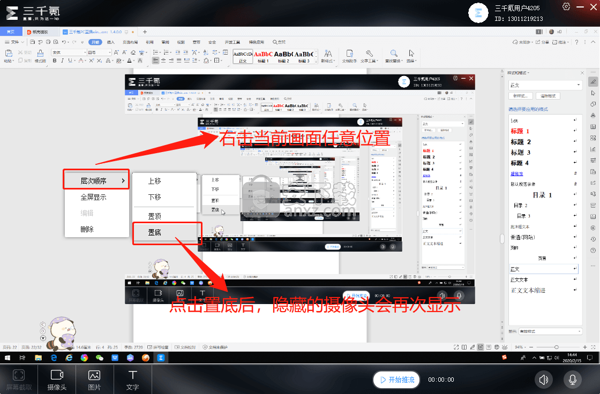
Task: Click the 超链接 style link
Action: tap(516, 173)
